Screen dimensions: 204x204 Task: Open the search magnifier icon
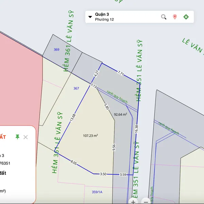(x=164, y=17)
